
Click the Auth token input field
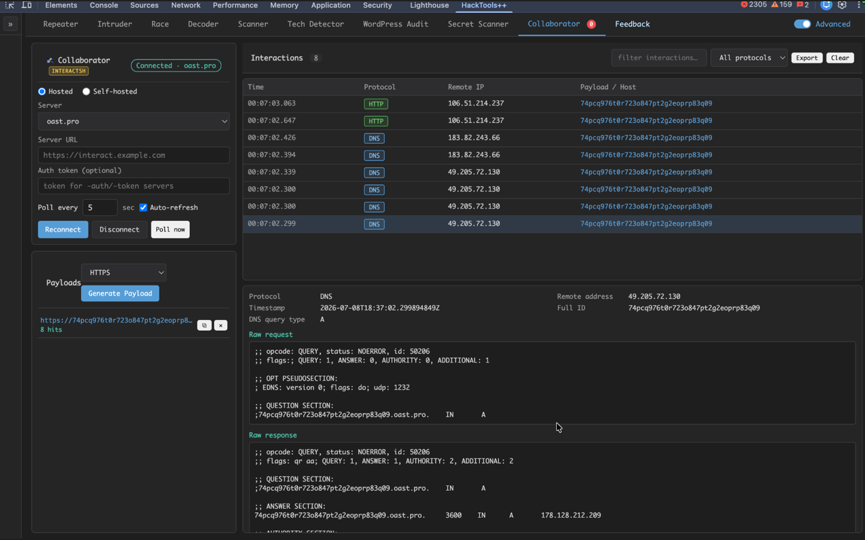pyautogui.click(x=134, y=186)
